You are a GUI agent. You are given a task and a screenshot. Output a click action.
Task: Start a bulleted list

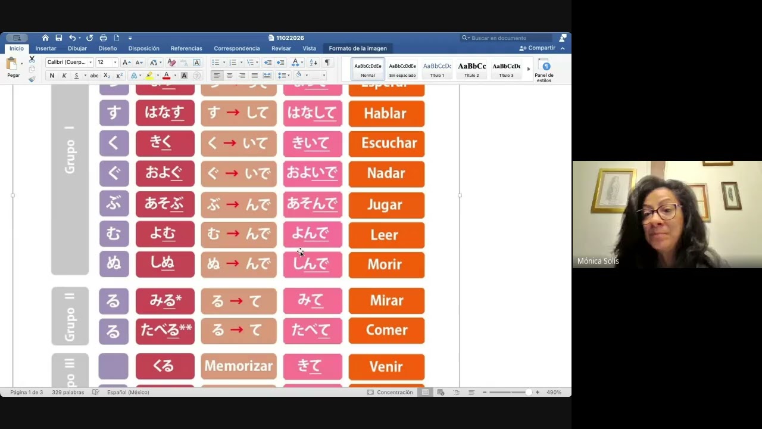pyautogui.click(x=216, y=62)
